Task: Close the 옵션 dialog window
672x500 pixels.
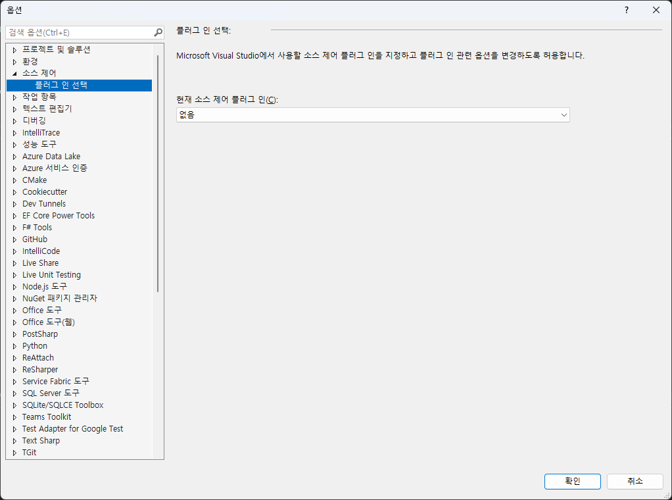Action: pyautogui.click(x=656, y=10)
